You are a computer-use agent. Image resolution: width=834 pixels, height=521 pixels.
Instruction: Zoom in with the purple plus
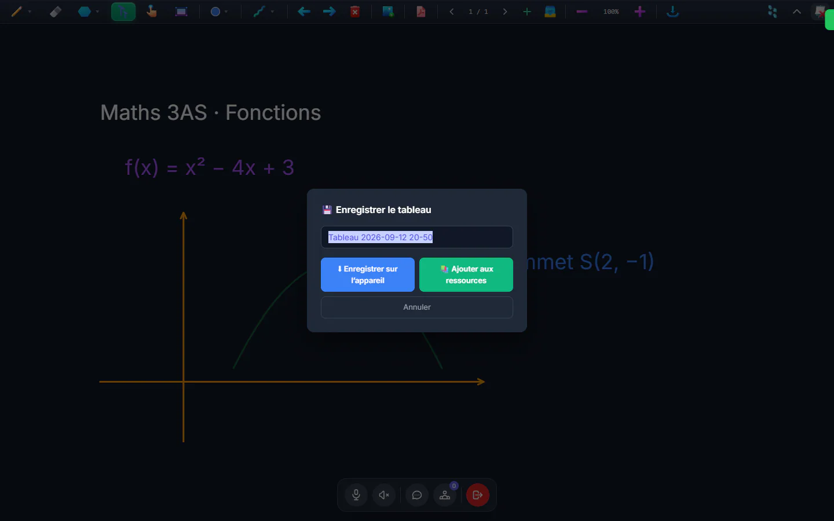click(x=640, y=12)
